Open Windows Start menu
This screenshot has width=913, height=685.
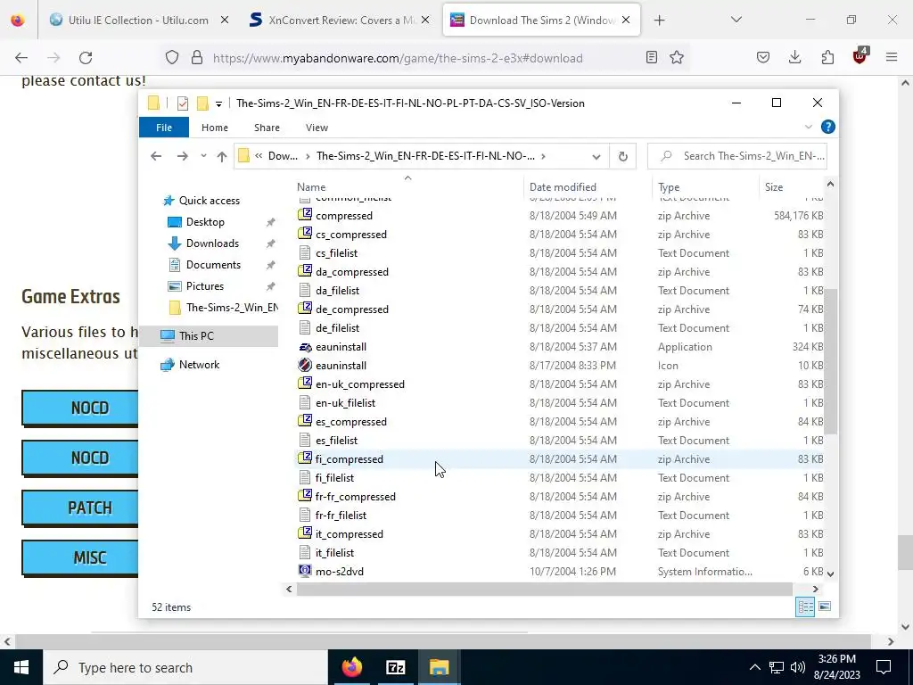tap(21, 667)
